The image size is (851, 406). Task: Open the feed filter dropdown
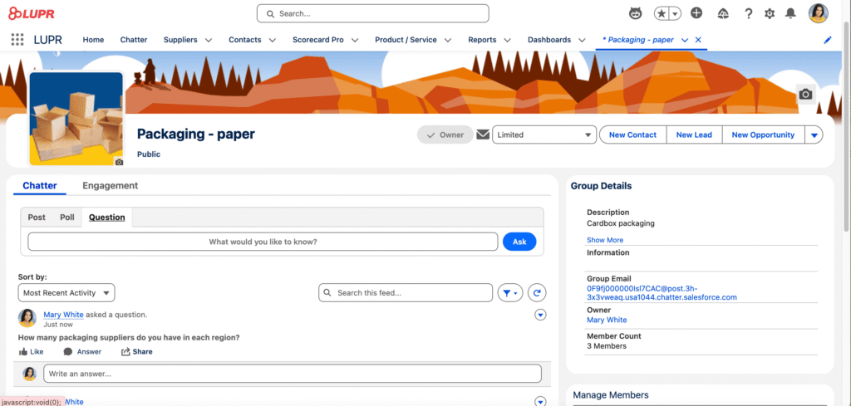(509, 293)
